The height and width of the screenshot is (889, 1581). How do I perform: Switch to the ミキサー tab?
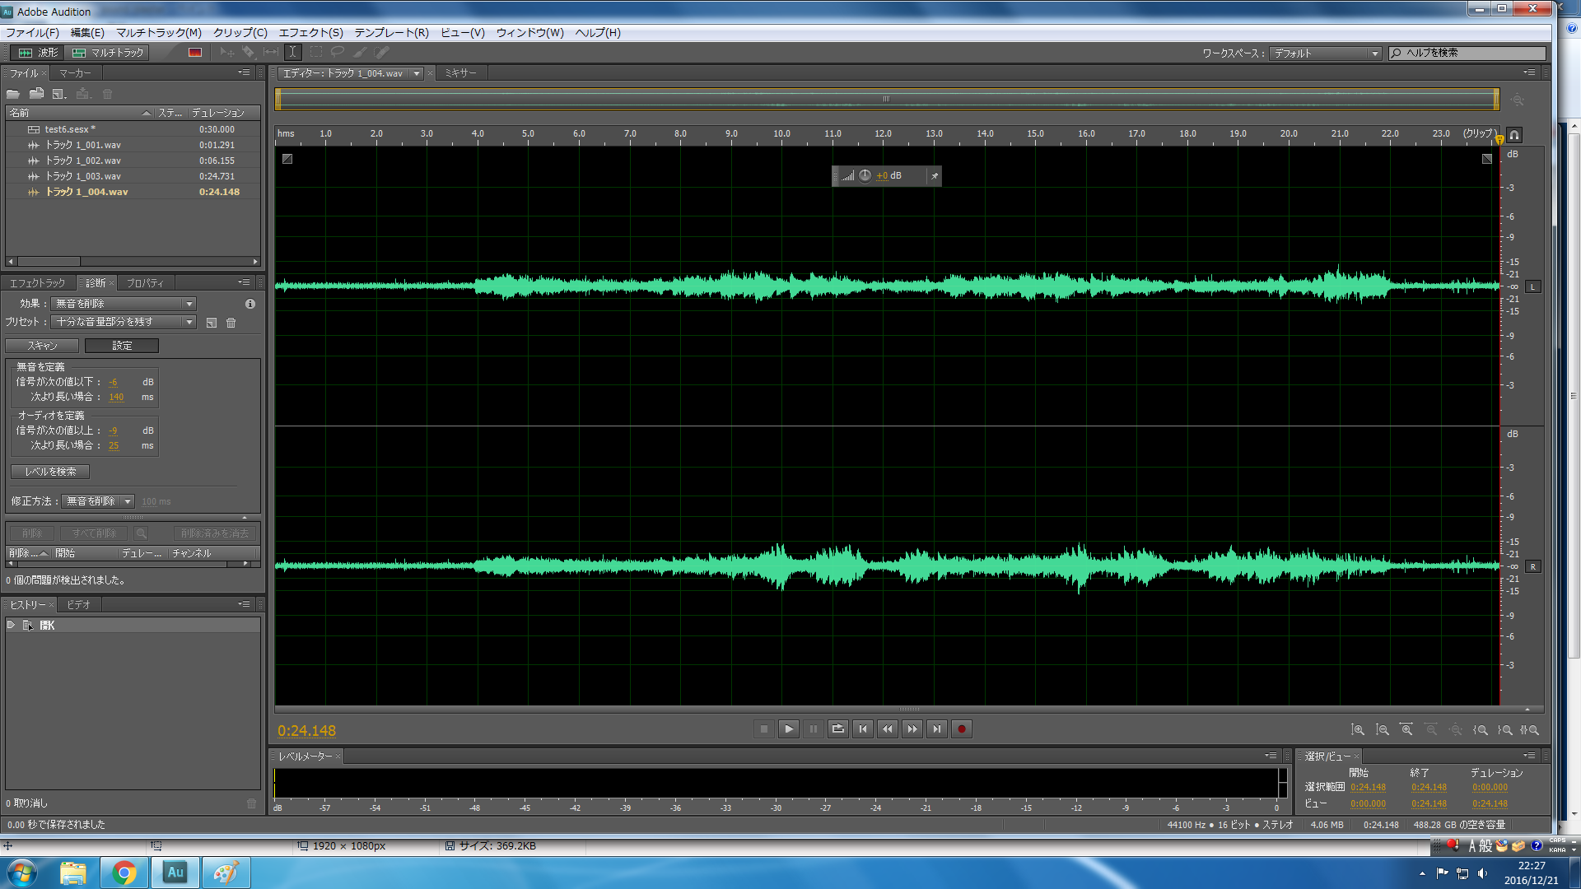[x=461, y=73]
